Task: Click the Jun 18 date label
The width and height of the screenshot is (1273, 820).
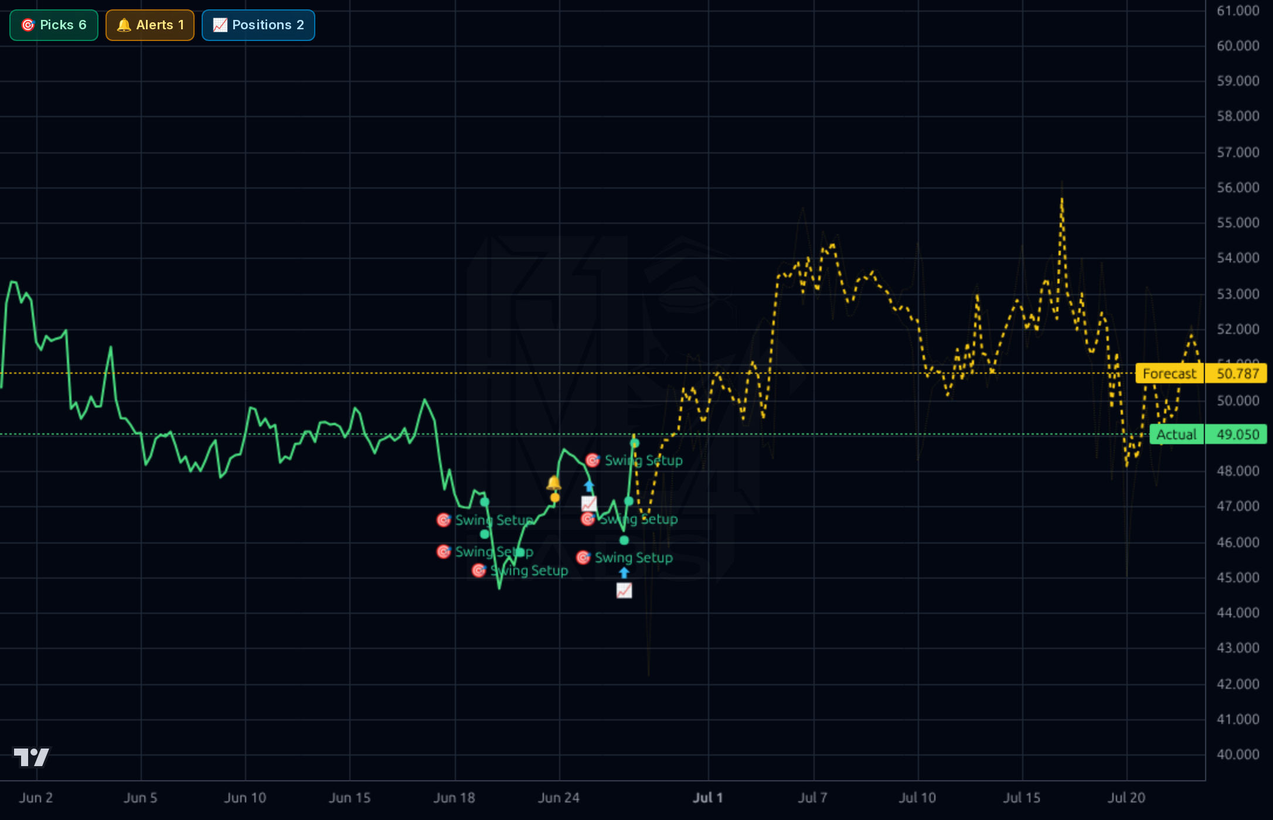Action: point(454,798)
